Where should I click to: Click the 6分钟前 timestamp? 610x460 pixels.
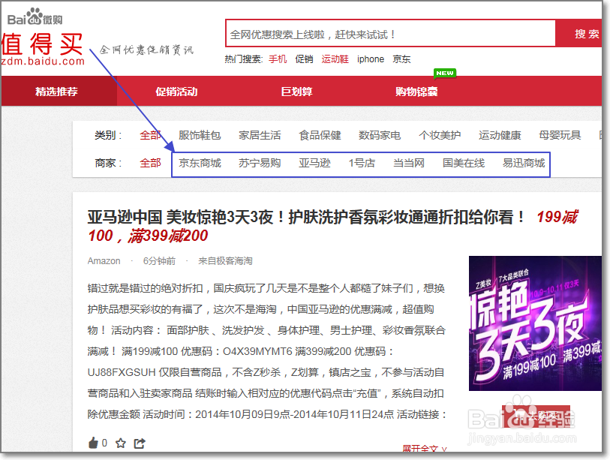tap(159, 260)
